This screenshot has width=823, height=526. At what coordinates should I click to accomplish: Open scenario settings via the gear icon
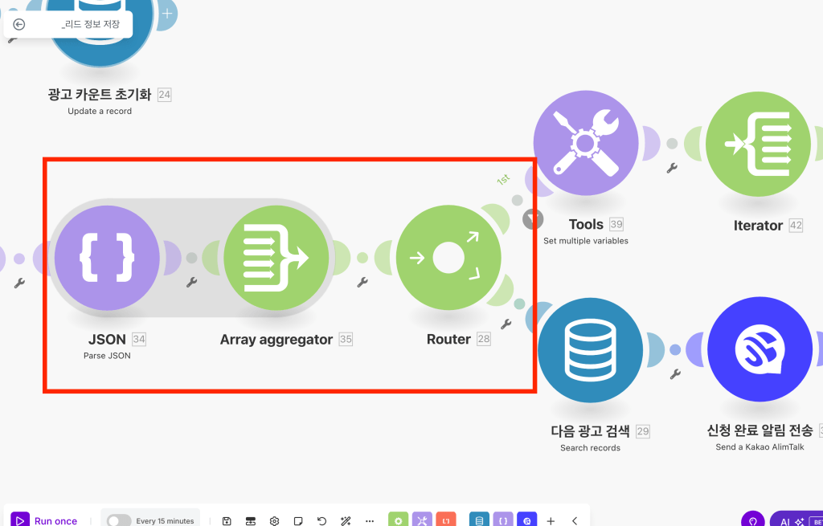[274, 520]
